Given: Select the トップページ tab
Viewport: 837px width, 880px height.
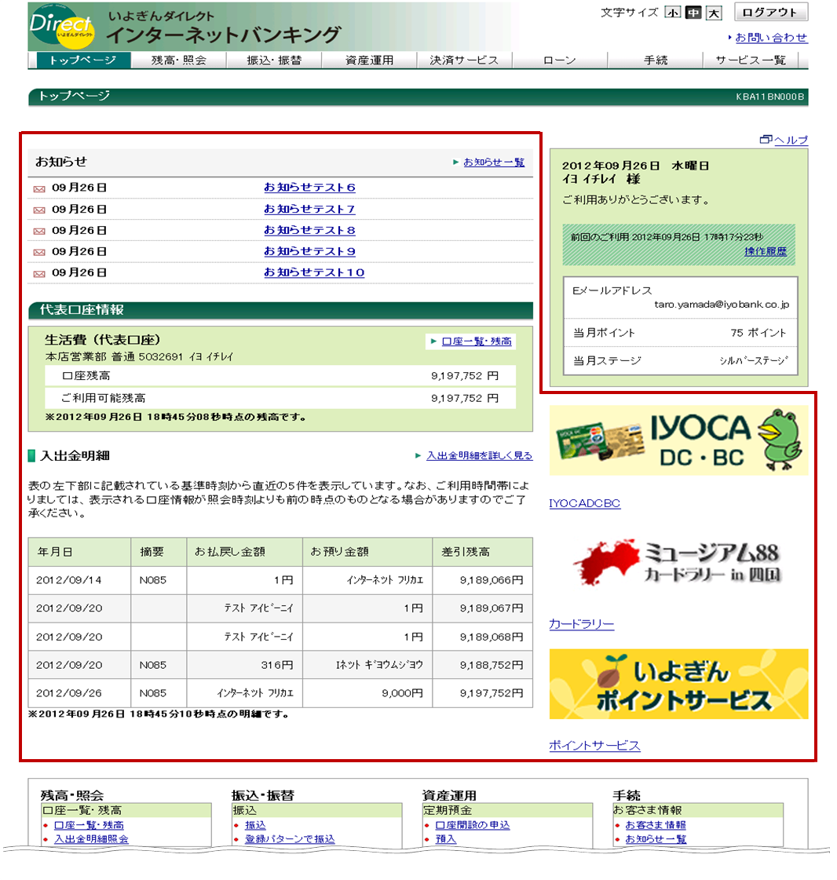Looking at the screenshot, I should tap(83, 60).
